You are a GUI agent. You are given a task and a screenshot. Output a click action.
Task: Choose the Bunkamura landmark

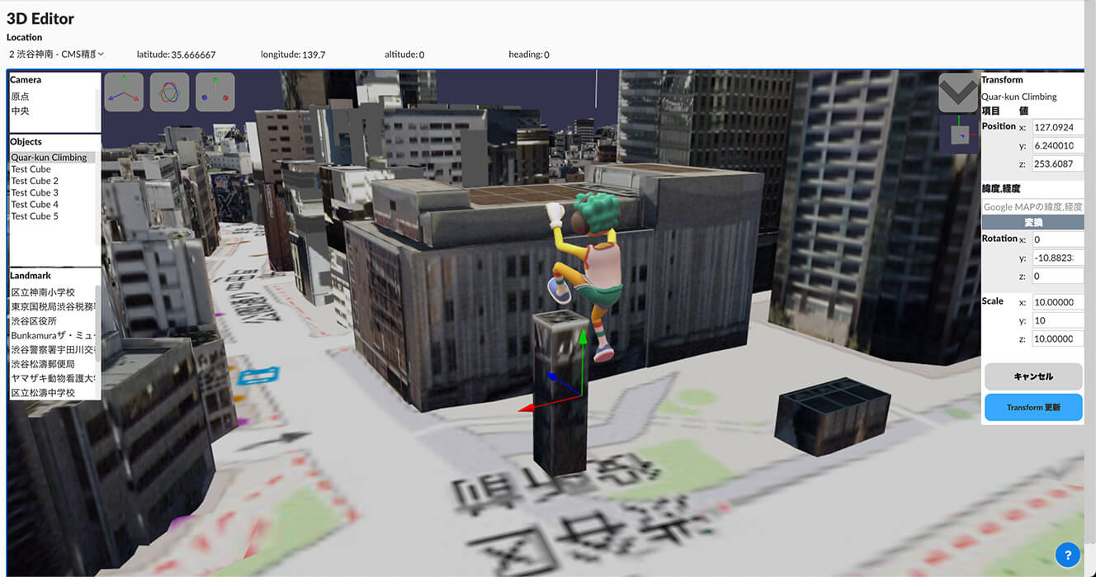[53, 335]
